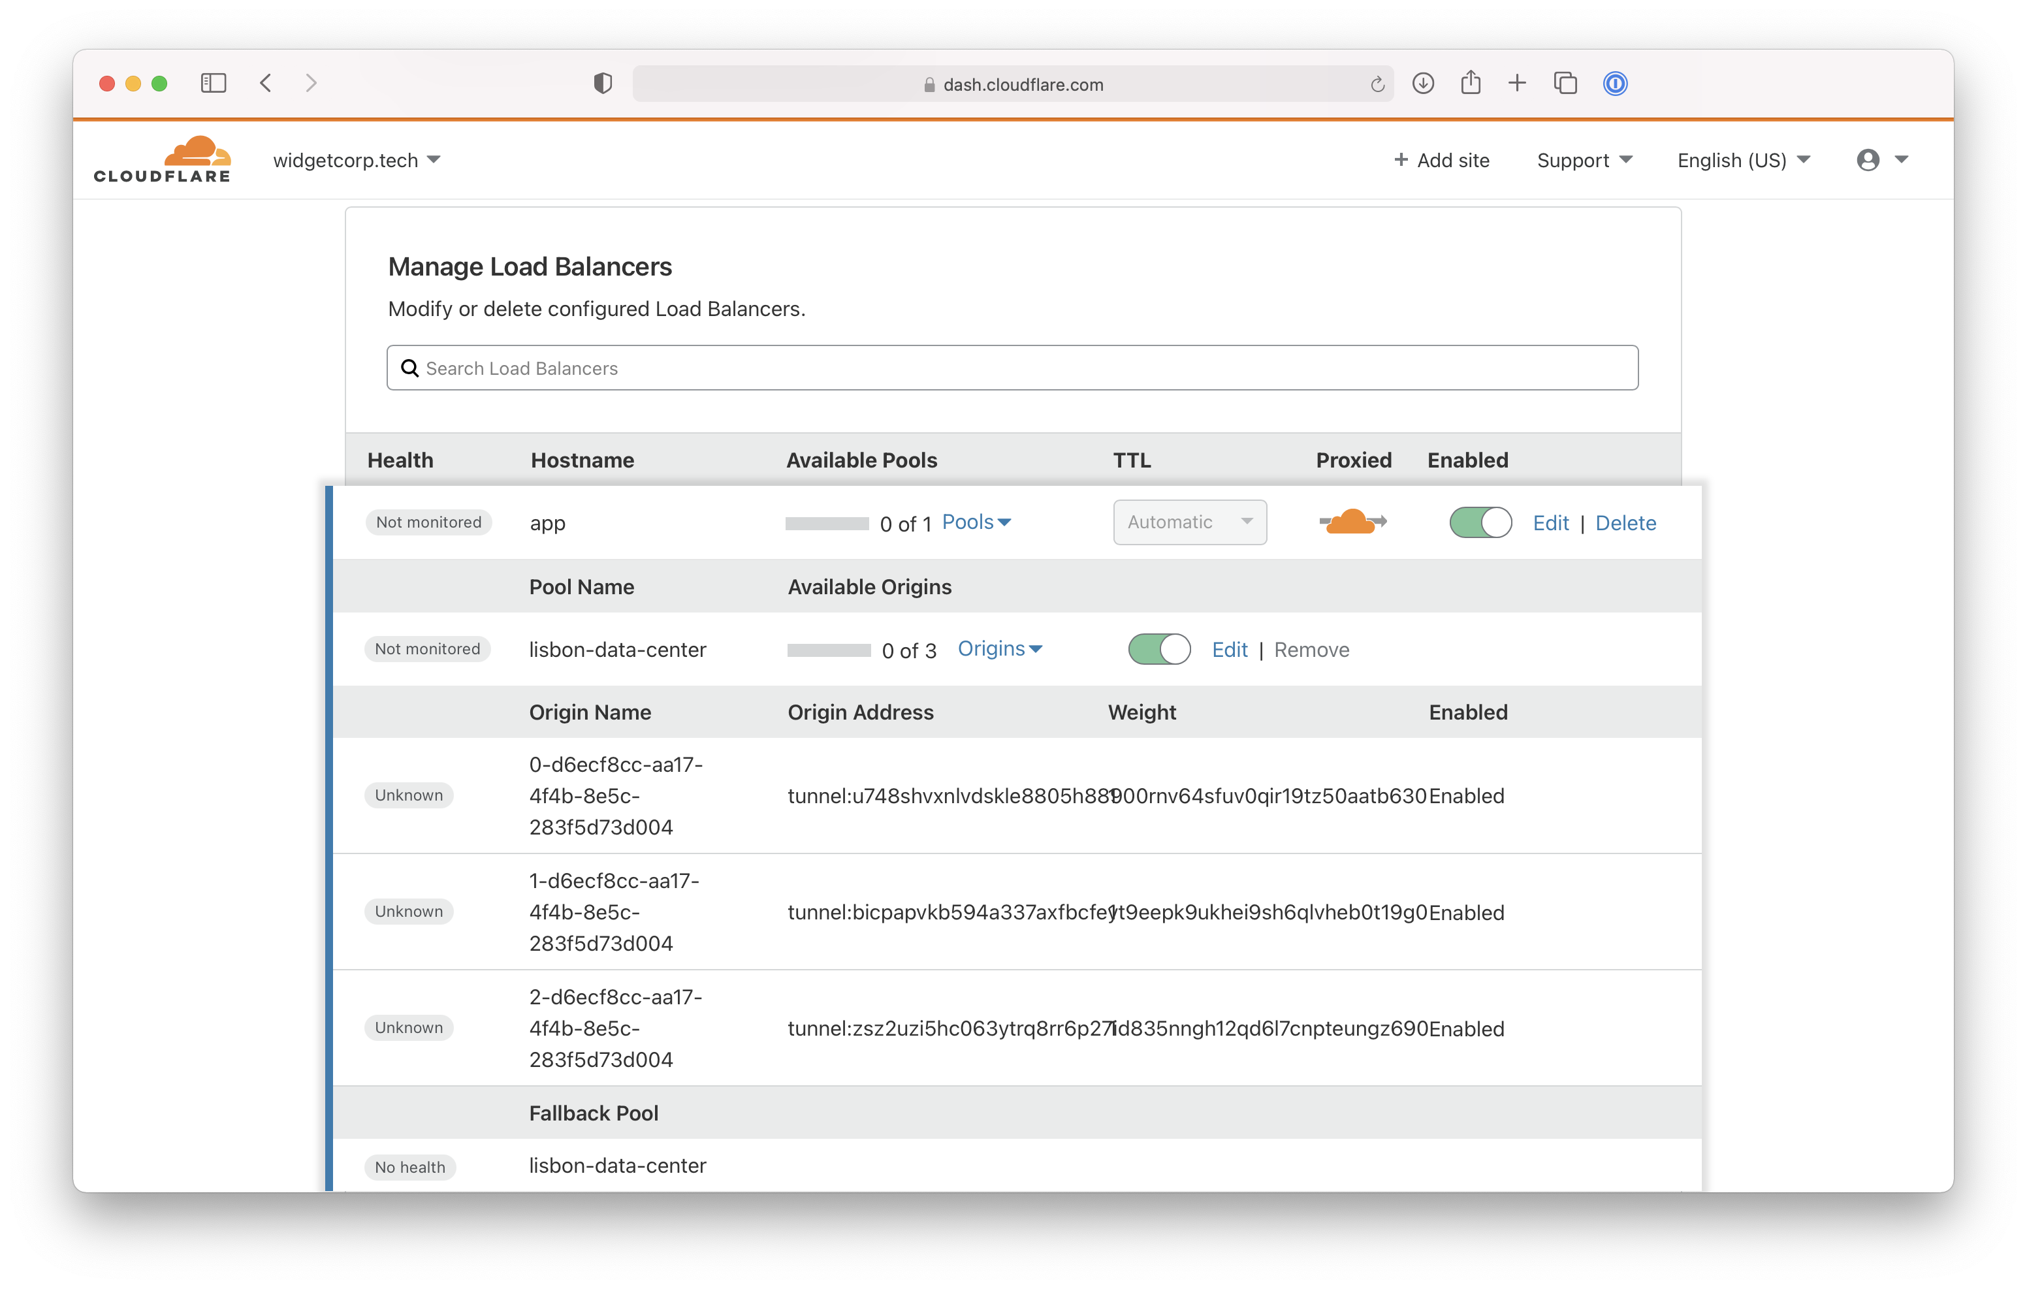This screenshot has width=2027, height=1289.
Task: Click the search magnifier in Search Load Balancers
Action: click(x=410, y=368)
